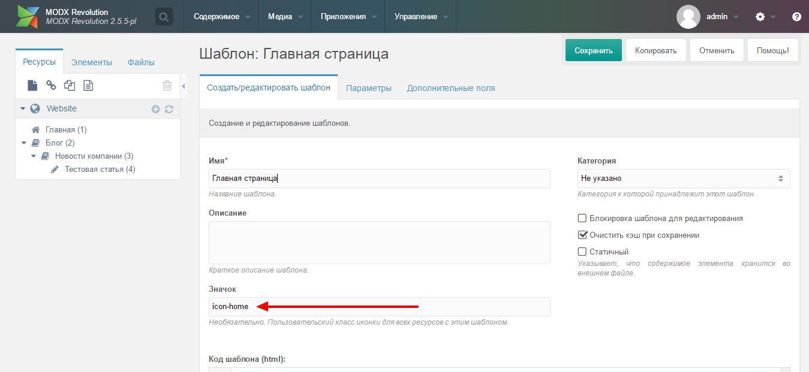Click the Помощь! button
809x372 pixels.
click(x=773, y=50)
